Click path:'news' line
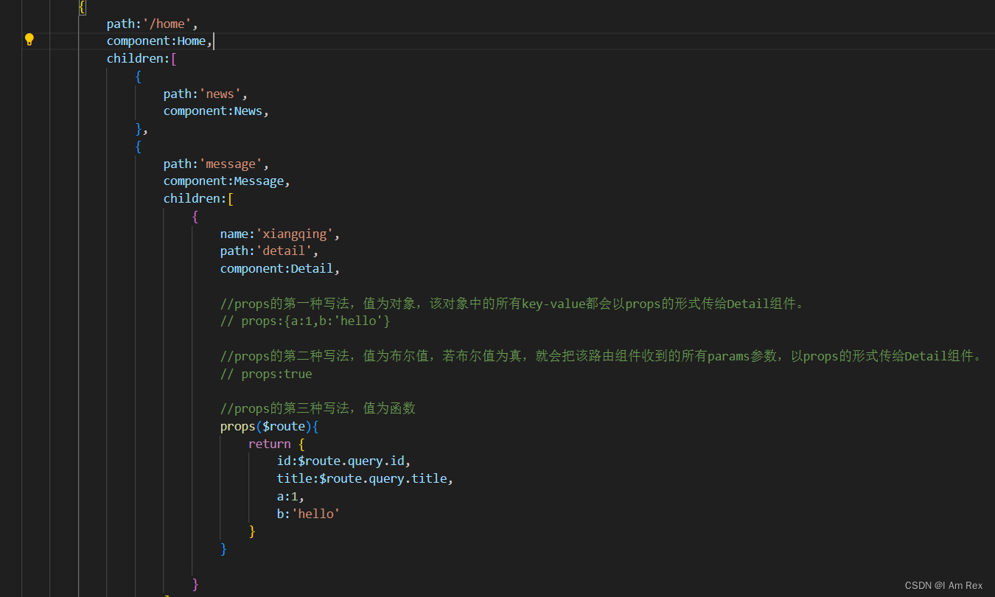Viewport: 995px width, 597px height. [x=206, y=94]
